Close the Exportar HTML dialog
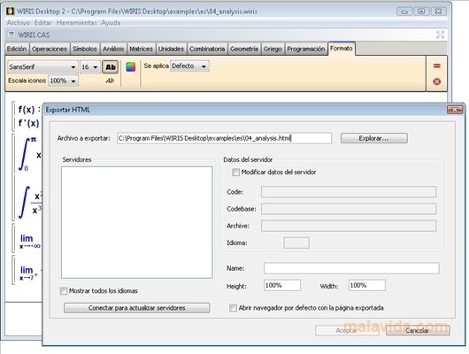 [x=455, y=110]
